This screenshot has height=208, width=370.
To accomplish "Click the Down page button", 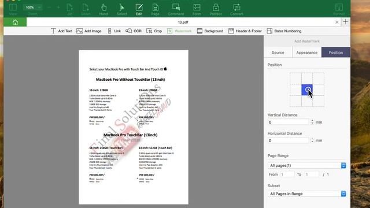I will [x=86, y=10].
